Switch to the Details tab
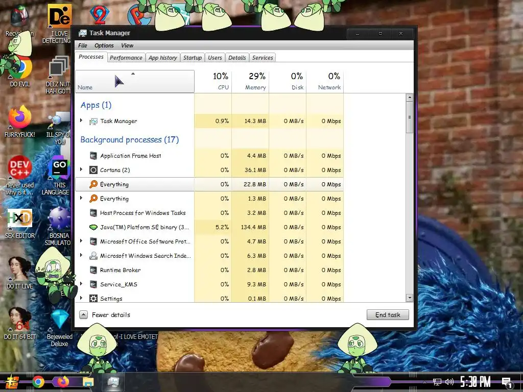The width and height of the screenshot is (523, 392). click(237, 58)
